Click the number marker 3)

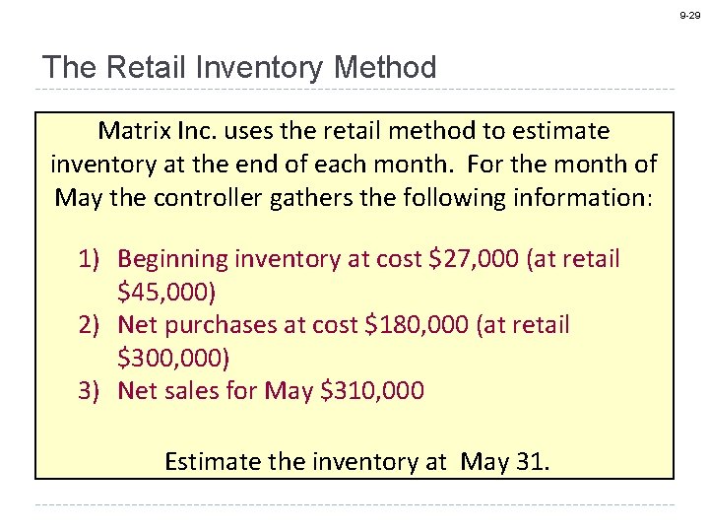point(89,391)
